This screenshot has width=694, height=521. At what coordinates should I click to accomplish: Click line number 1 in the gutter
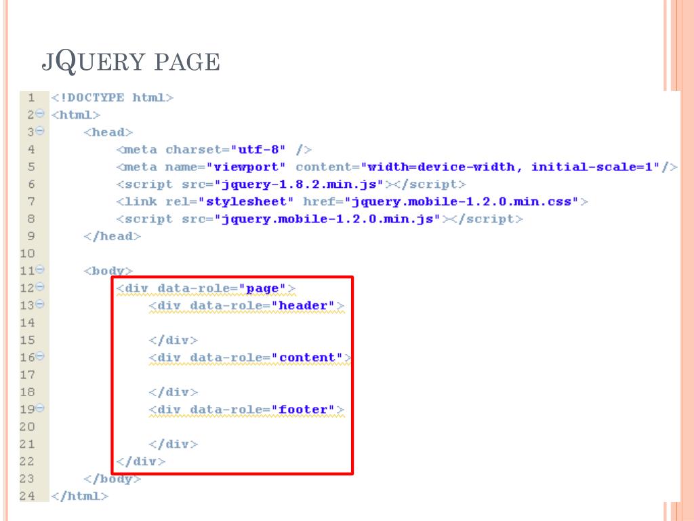pyautogui.click(x=31, y=98)
